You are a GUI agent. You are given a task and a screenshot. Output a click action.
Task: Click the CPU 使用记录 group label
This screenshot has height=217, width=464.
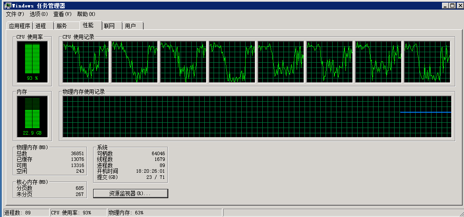(x=78, y=37)
